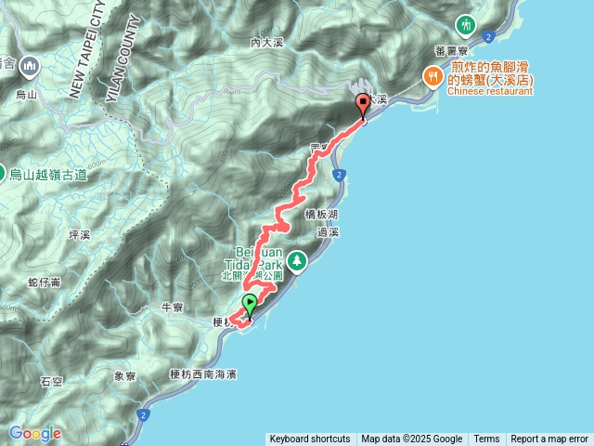Click the 內大溪 place label
594x446 pixels.
(x=266, y=43)
